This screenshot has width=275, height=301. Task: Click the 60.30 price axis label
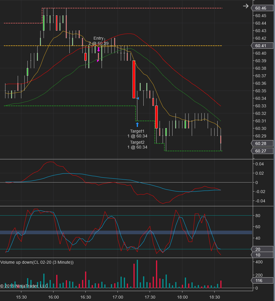261,128
